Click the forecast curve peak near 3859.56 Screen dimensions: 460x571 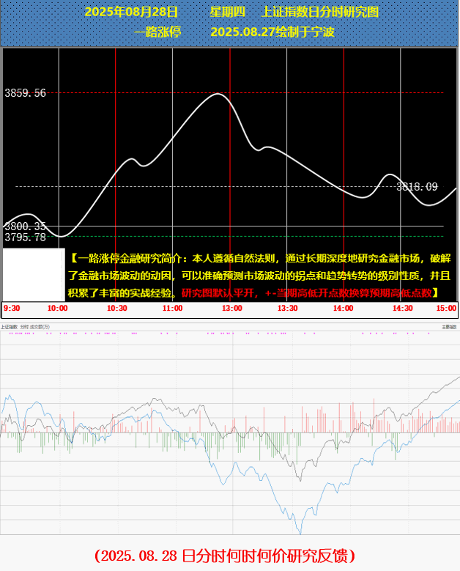pyautogui.click(x=218, y=94)
